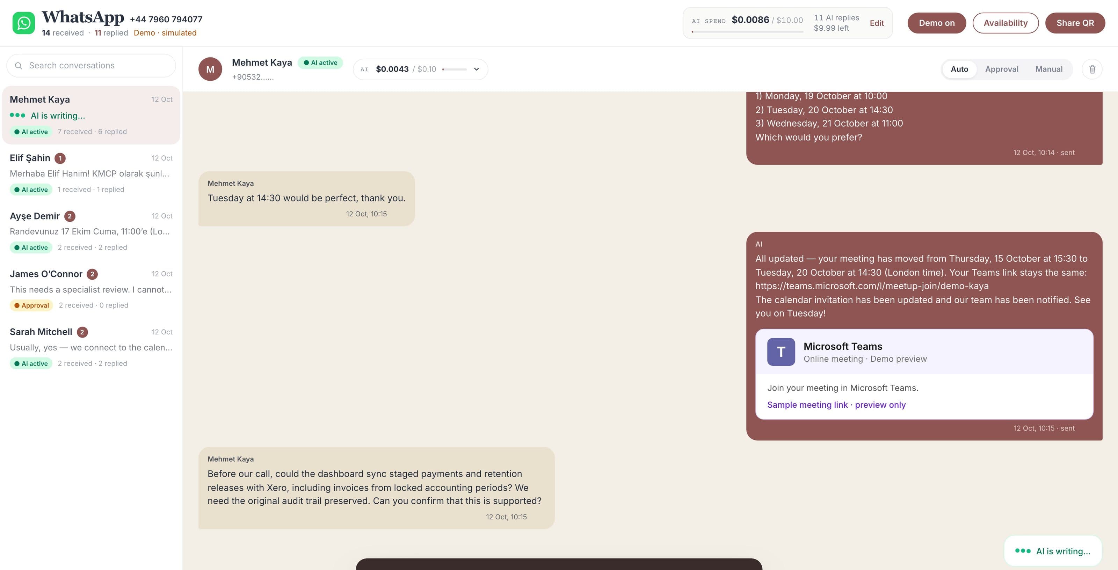Click the Teams meetup-join URL in message
This screenshot has height=570, width=1118.
(x=871, y=286)
